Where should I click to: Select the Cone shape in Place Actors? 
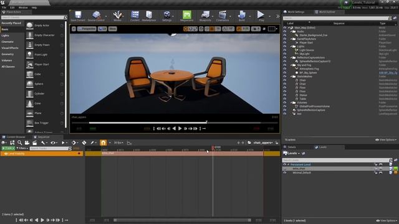(x=29, y=103)
